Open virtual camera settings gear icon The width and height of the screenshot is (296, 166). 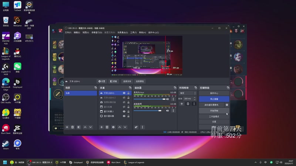227,105
